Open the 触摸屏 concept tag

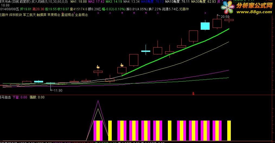[41, 15]
